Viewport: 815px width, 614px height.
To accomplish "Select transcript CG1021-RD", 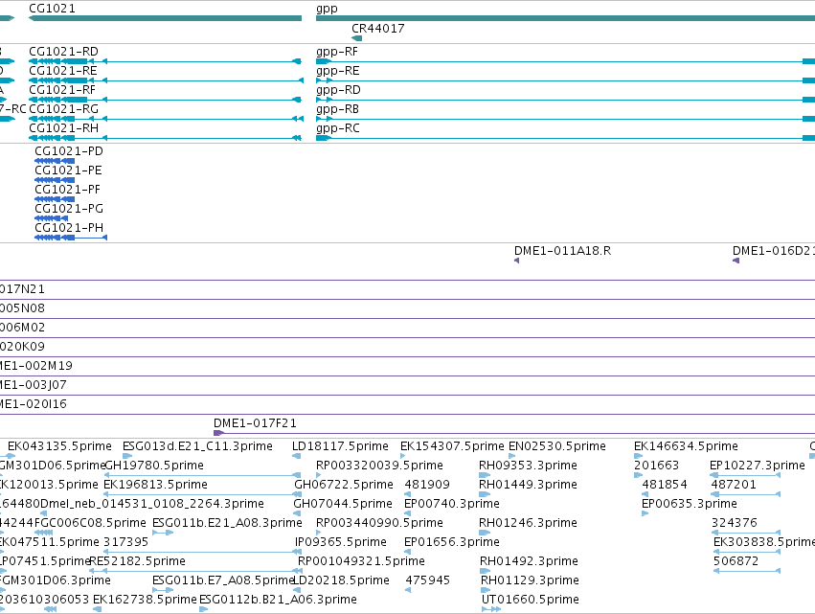I will [x=63, y=52].
